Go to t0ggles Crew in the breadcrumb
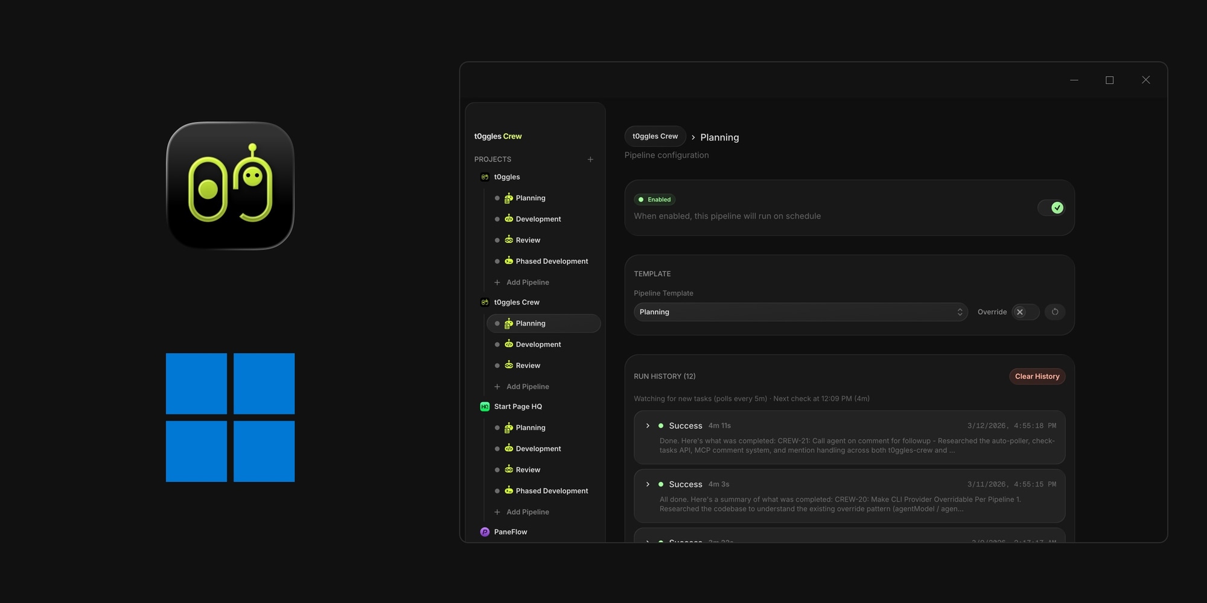The image size is (1207, 603). 655,136
